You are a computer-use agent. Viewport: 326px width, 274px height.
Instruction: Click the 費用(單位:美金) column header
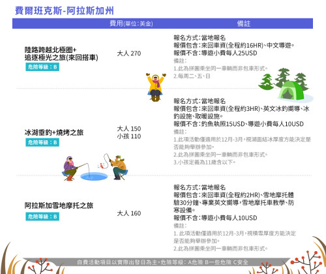point(131,23)
